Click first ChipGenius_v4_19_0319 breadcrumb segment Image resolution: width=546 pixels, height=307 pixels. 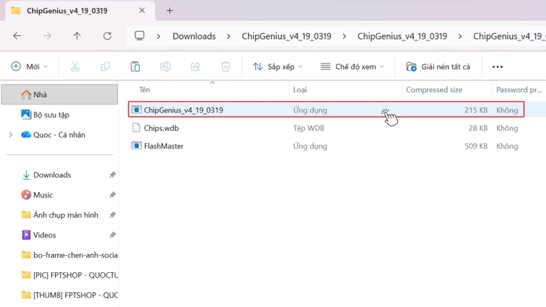point(287,36)
